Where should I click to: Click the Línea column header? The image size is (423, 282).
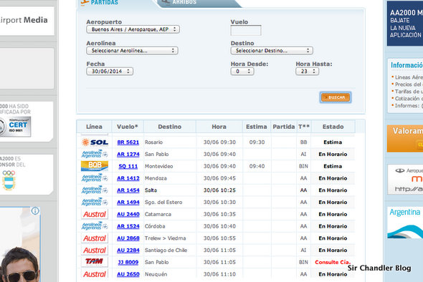point(94,127)
